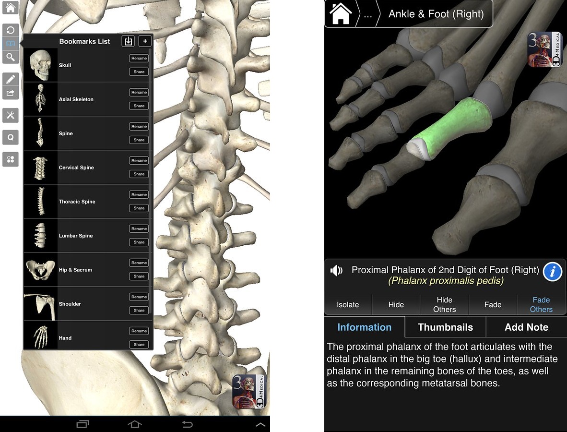Open the Add Note tab

click(526, 327)
